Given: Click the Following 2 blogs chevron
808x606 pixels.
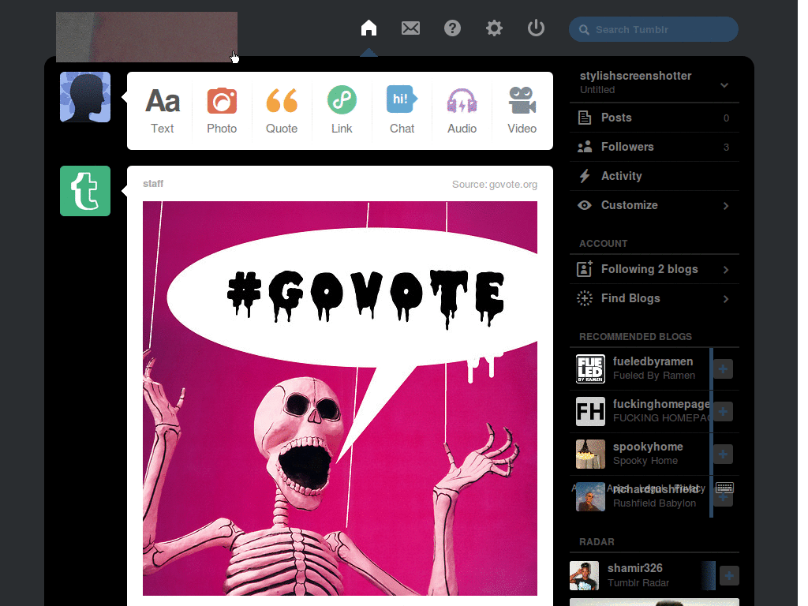Looking at the screenshot, I should coord(726,270).
